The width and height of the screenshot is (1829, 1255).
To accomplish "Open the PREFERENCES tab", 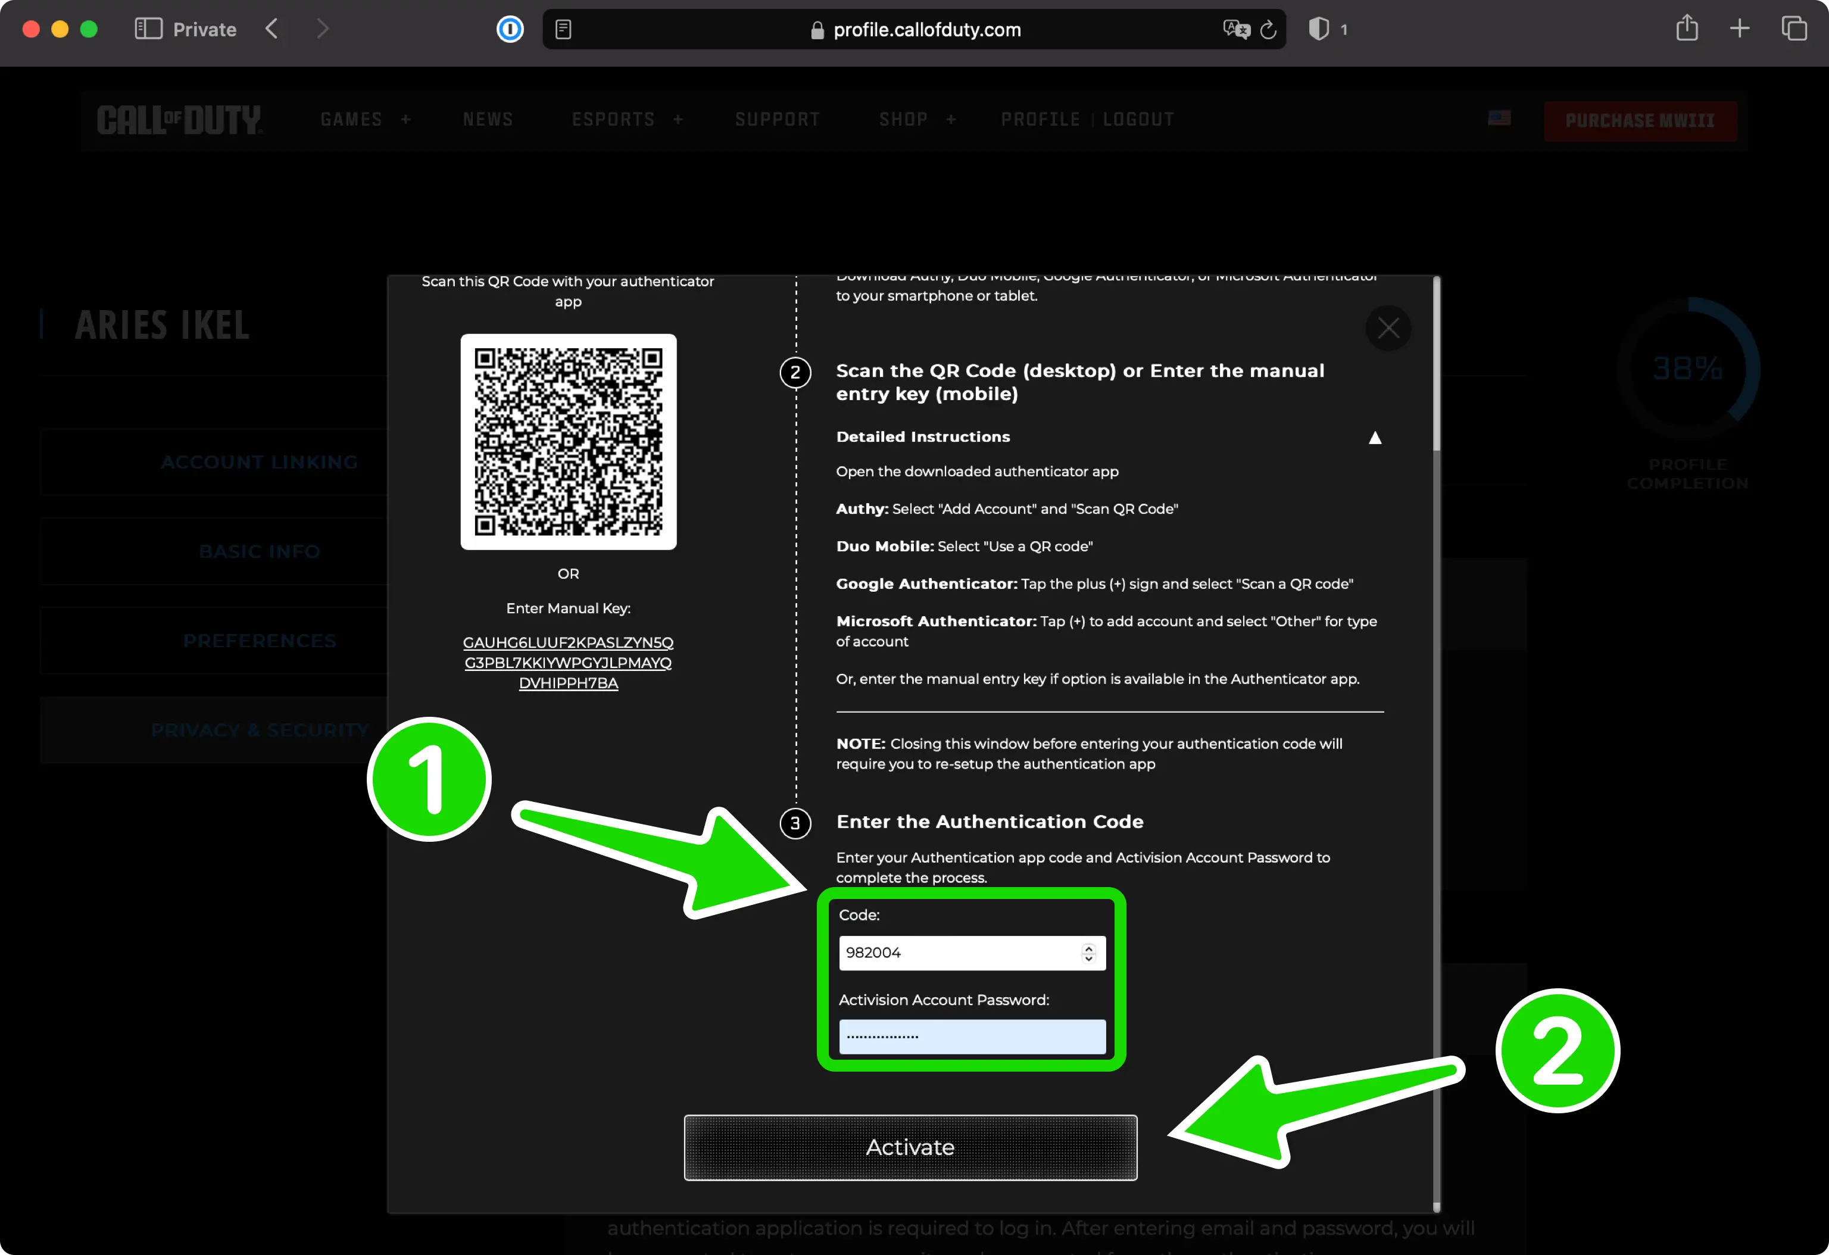I will (259, 641).
